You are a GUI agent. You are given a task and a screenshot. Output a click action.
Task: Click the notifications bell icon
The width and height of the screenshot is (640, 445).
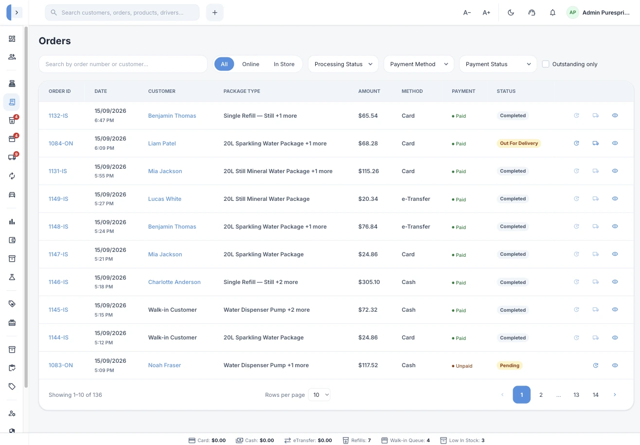[552, 13]
